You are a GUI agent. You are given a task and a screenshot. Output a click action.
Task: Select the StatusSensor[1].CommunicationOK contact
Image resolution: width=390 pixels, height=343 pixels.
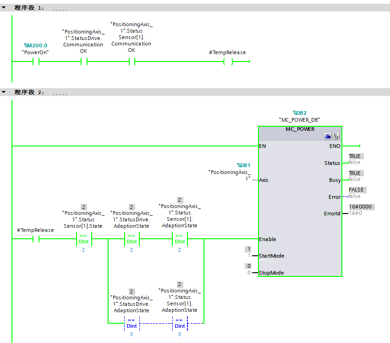click(132, 62)
